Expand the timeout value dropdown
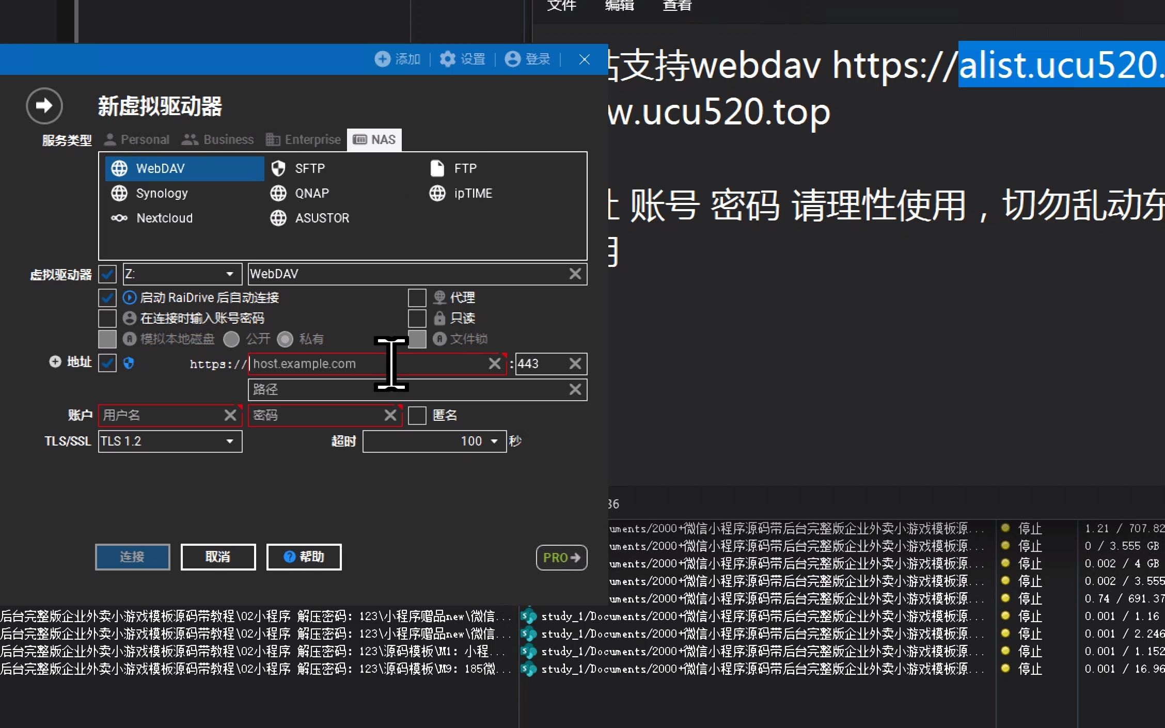 [494, 441]
